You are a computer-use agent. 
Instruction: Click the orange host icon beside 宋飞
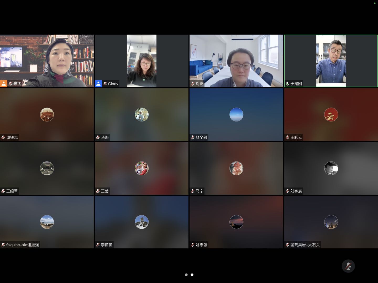tap(4, 84)
